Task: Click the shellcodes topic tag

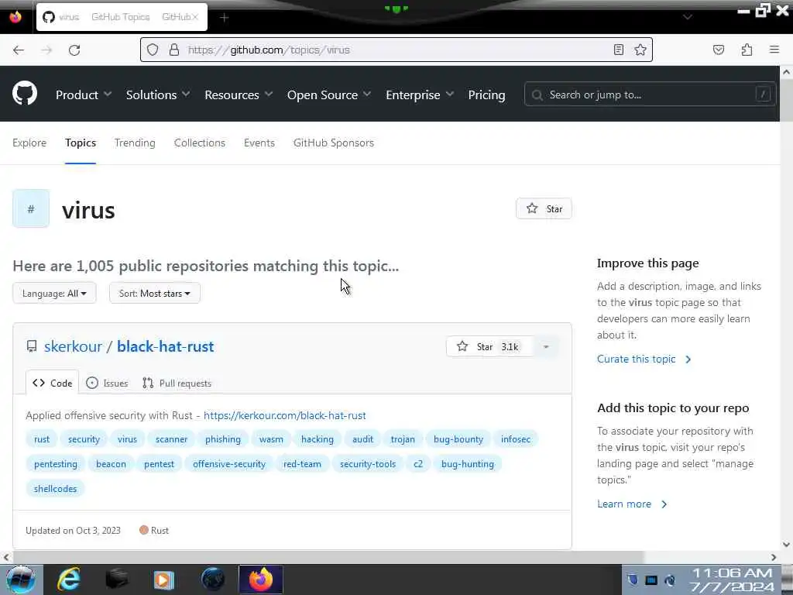Action: coord(55,489)
